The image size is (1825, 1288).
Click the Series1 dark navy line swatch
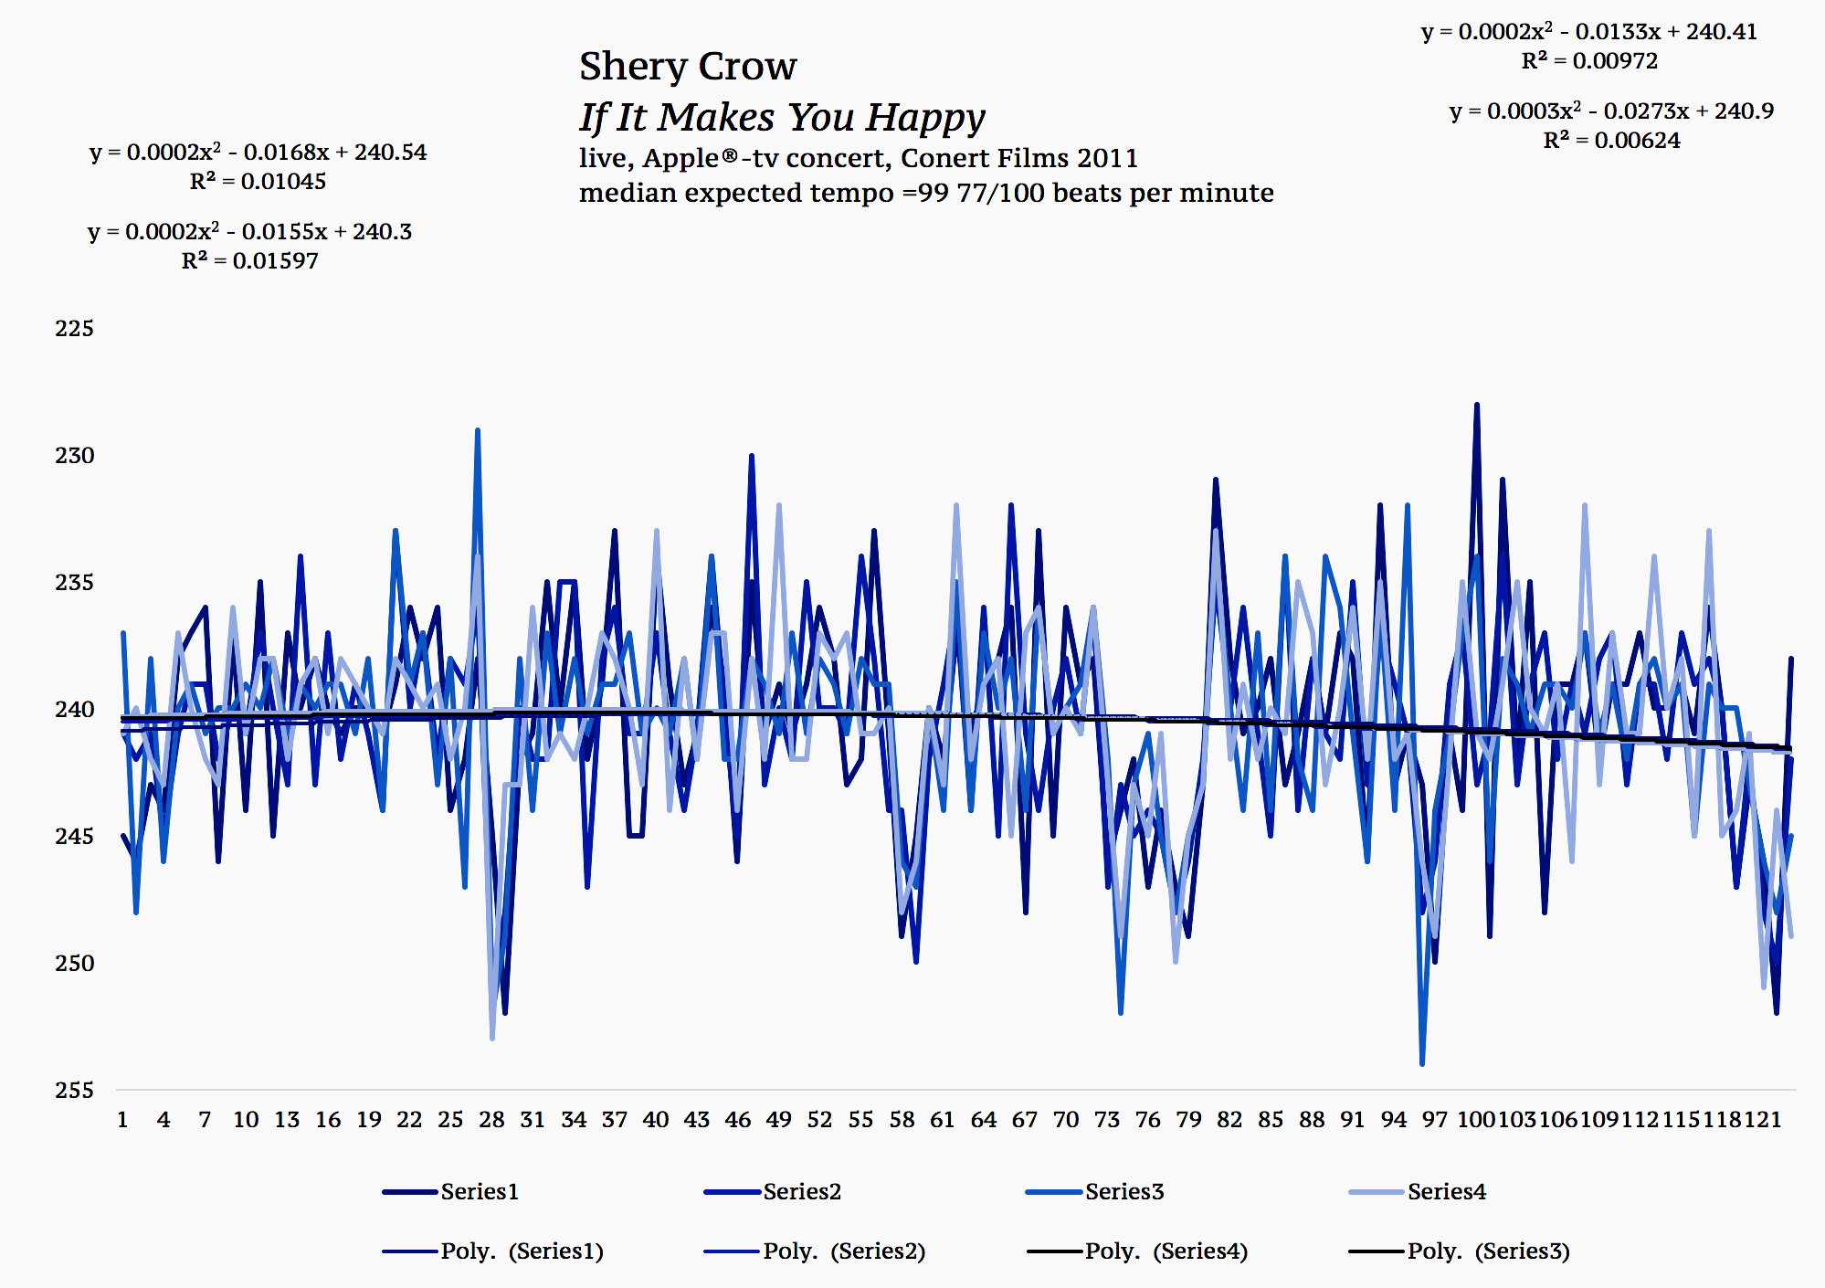[x=409, y=1192]
